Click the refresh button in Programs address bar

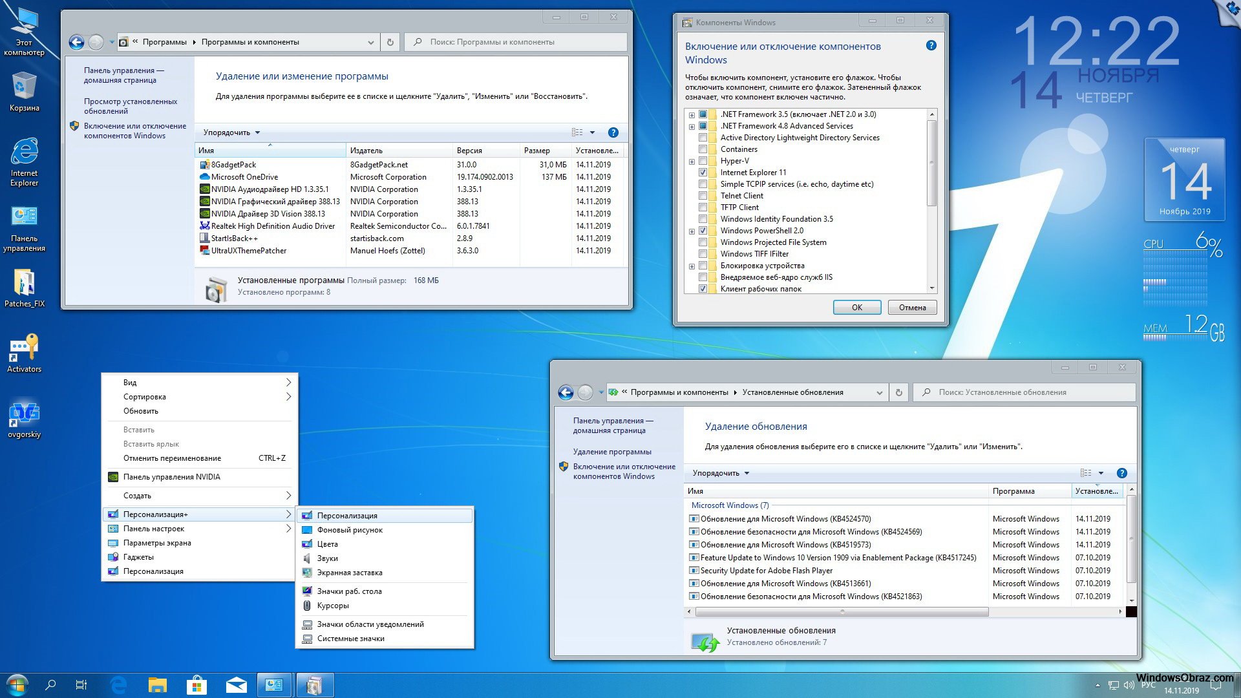coord(390,42)
